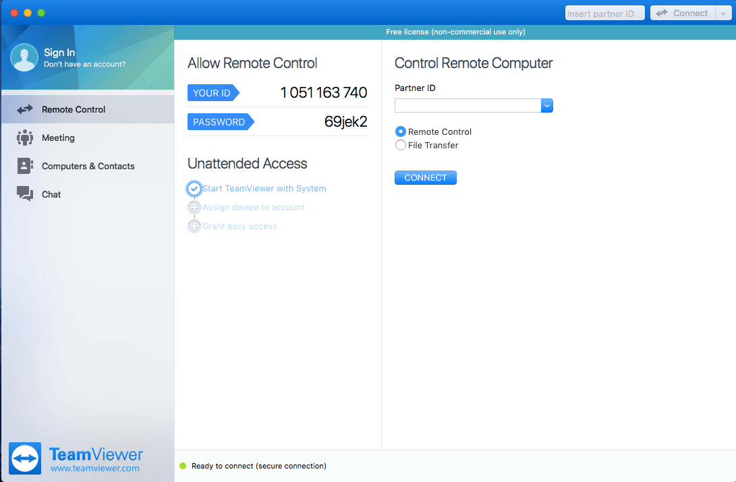Click the green connection status dot
The image size is (736, 482).
click(182, 466)
